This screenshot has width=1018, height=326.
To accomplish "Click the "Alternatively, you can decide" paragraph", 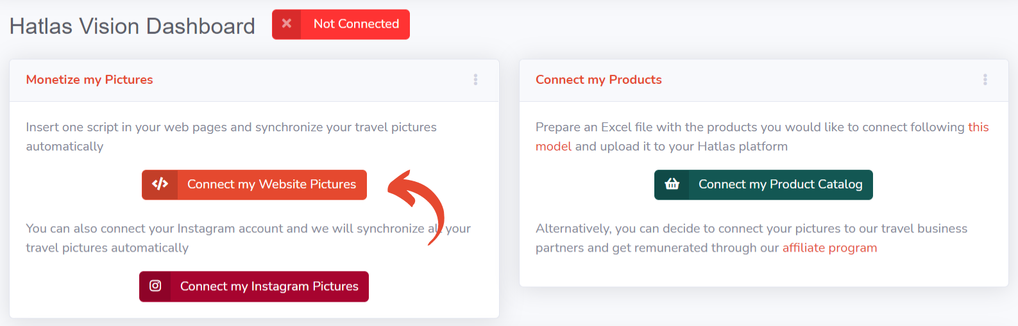I will (x=751, y=238).
